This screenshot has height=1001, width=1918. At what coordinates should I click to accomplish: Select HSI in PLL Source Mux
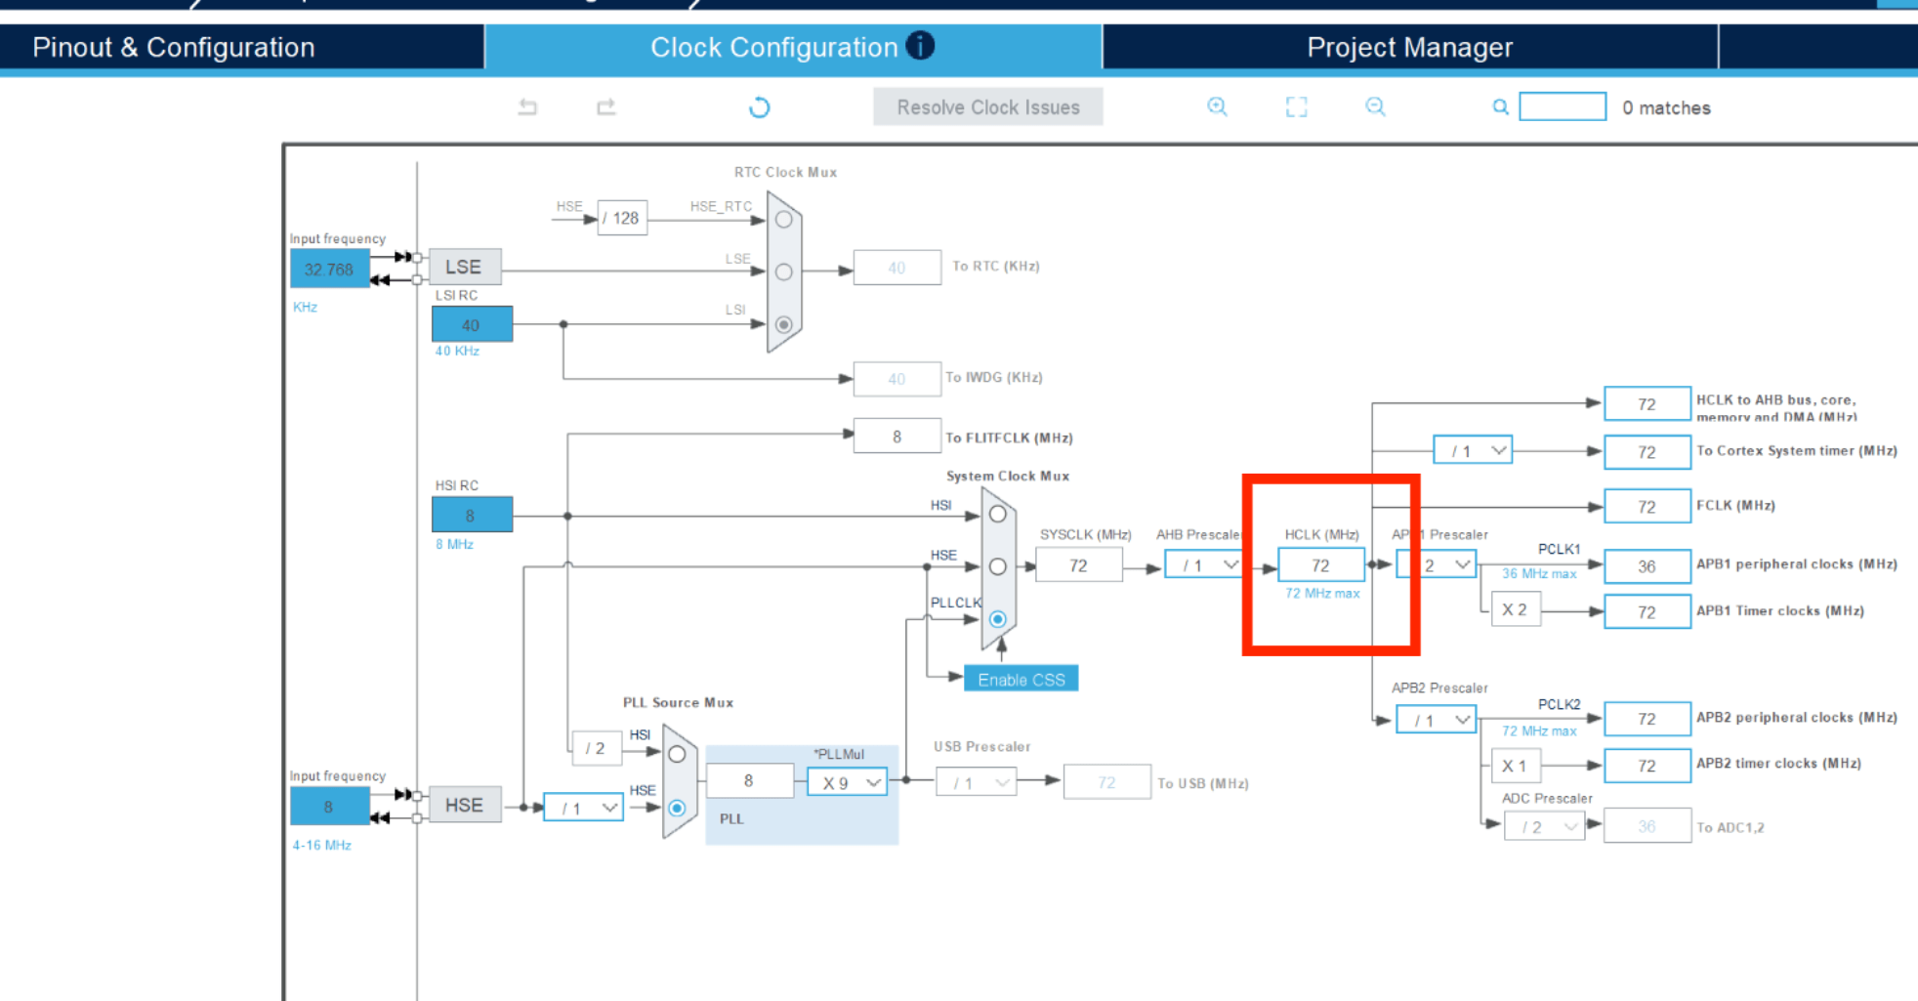677,755
